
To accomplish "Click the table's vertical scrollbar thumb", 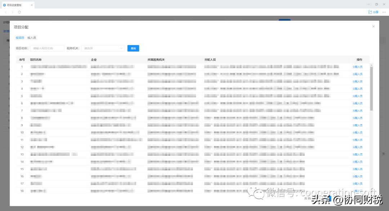I will coord(371,88).
